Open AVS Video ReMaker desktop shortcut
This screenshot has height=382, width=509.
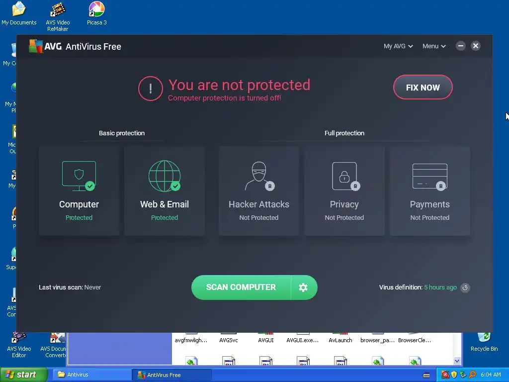(x=58, y=17)
